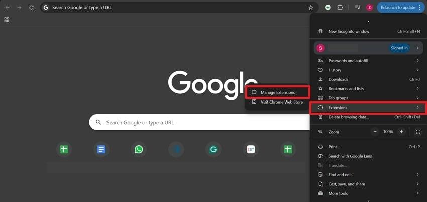This screenshot has width=427, height=202.
Task: Click the Tab groups grid icon
Action: coord(321,98)
